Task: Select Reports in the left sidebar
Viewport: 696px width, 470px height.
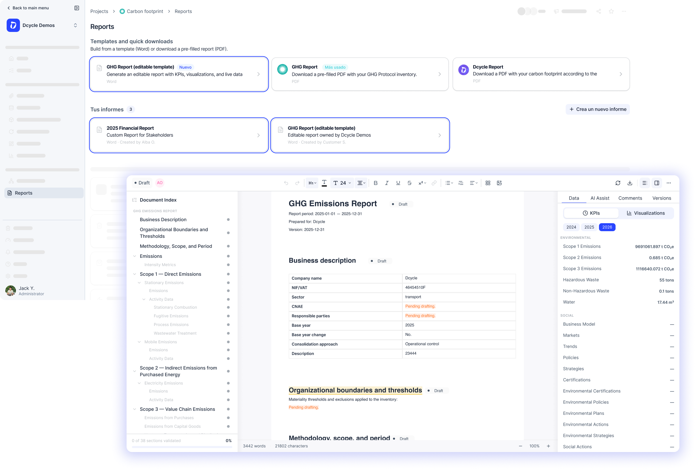Action: pyautogui.click(x=44, y=193)
